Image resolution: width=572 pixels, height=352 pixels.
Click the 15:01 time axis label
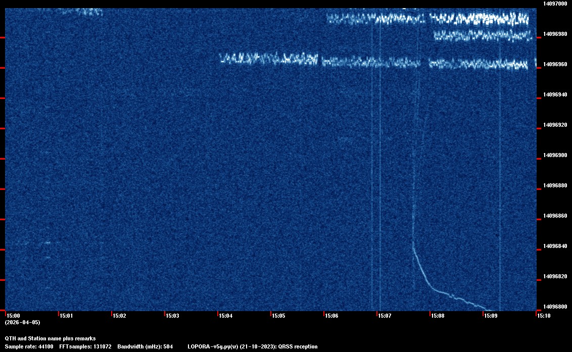tap(66, 316)
